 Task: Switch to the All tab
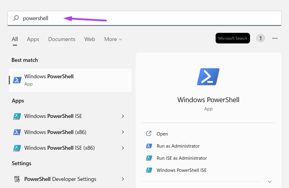point(15,39)
